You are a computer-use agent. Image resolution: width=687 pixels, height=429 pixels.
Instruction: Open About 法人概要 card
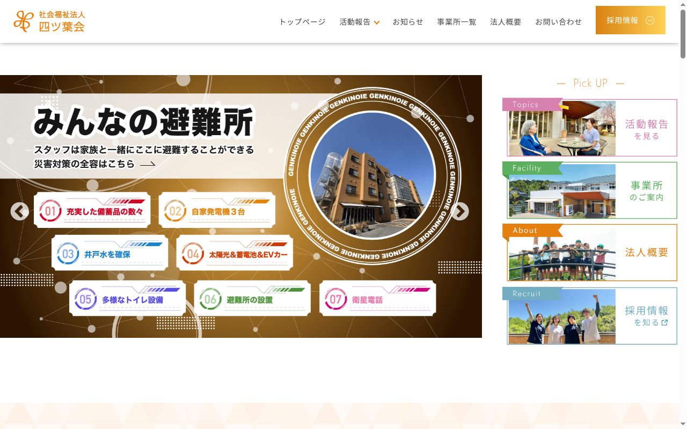click(x=590, y=253)
